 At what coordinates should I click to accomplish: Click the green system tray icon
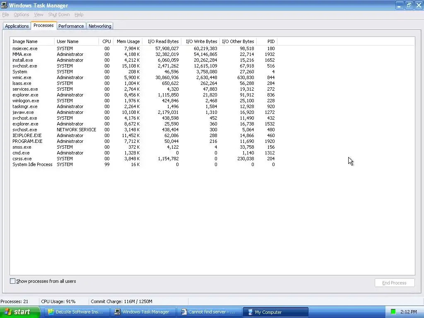pos(393,312)
